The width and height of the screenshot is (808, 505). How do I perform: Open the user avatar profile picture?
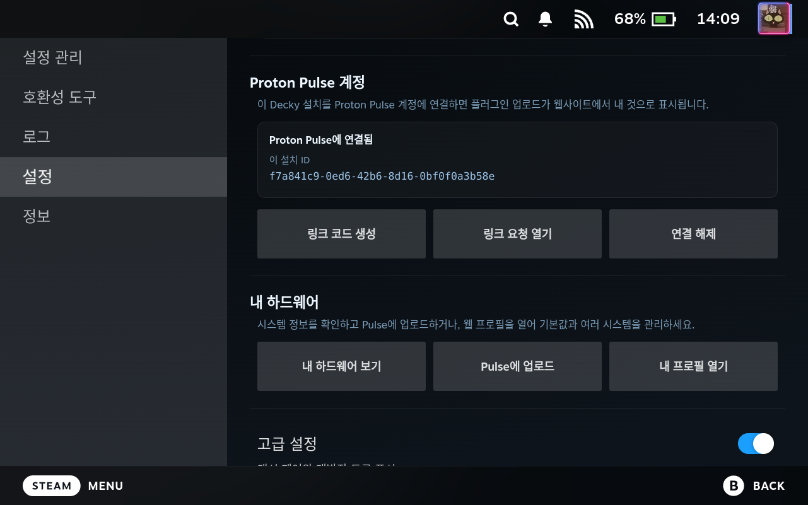pos(774,19)
